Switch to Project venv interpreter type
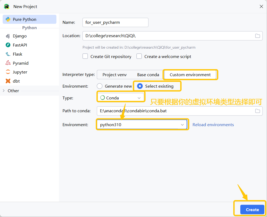Image resolution: width=267 pixels, height=217 pixels. coord(115,75)
